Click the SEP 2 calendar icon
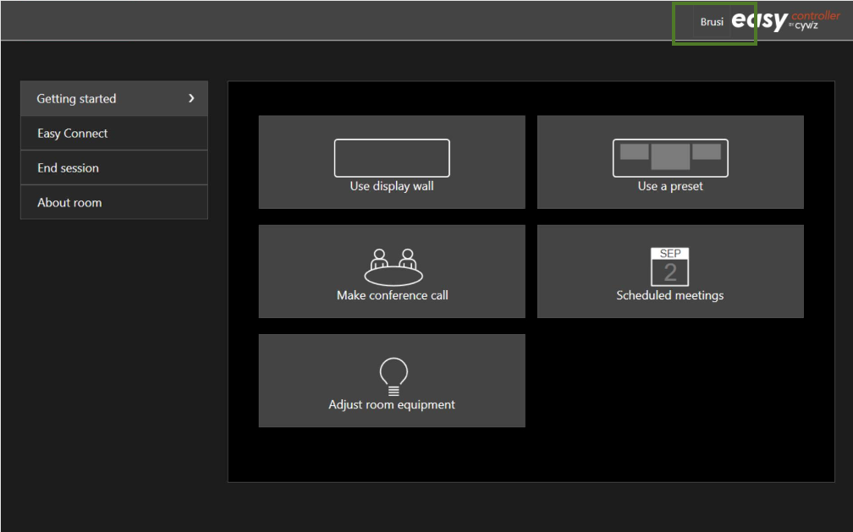The width and height of the screenshot is (853, 532). [669, 266]
